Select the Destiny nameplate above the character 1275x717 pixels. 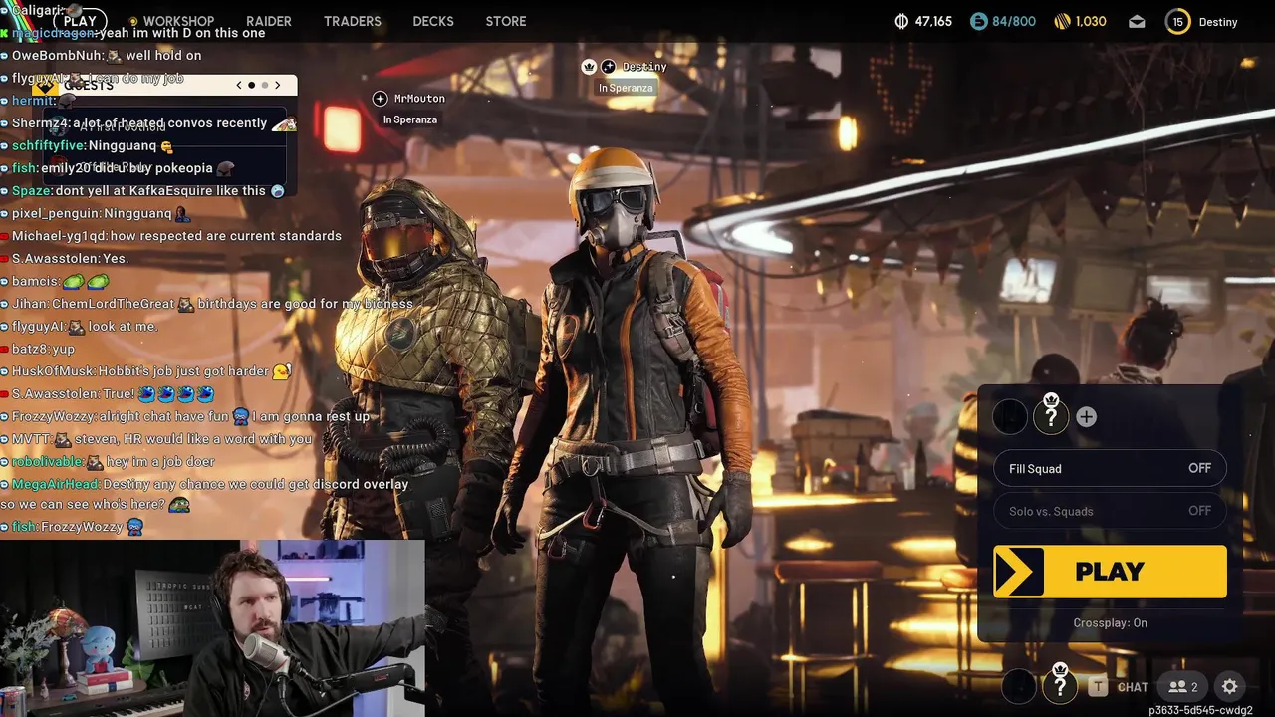644,66
